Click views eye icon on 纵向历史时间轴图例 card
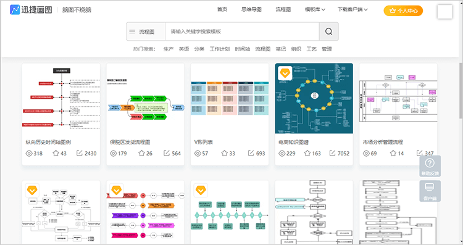Image resolution: width=463 pixels, height=245 pixels. 29,153
